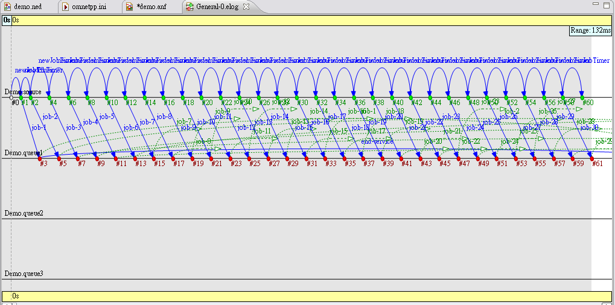
Task: Select event #54 on Demo.source axis
Action: point(525,97)
